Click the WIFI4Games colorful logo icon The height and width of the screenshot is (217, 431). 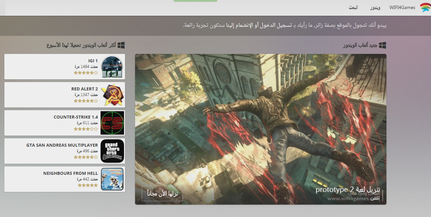click(425, 7)
